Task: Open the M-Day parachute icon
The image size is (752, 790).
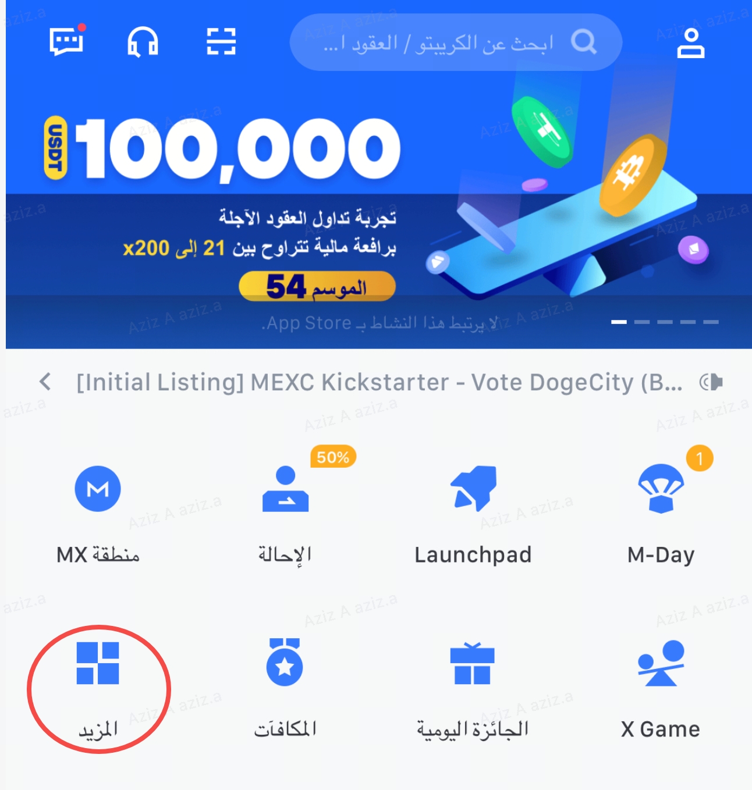Action: click(661, 489)
